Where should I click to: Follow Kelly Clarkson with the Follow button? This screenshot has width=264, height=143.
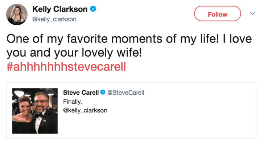pos(217,13)
